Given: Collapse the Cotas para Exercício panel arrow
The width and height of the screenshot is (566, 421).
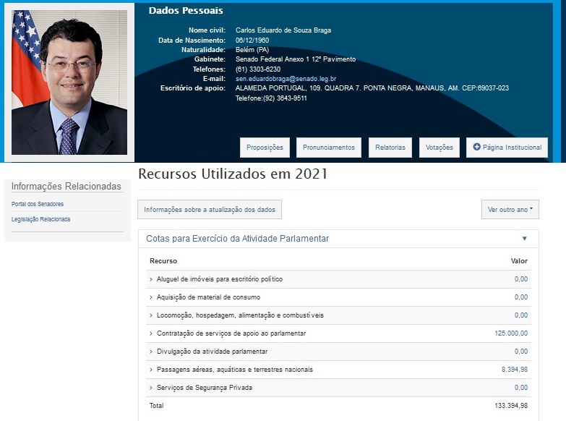Looking at the screenshot, I should pyautogui.click(x=524, y=239).
